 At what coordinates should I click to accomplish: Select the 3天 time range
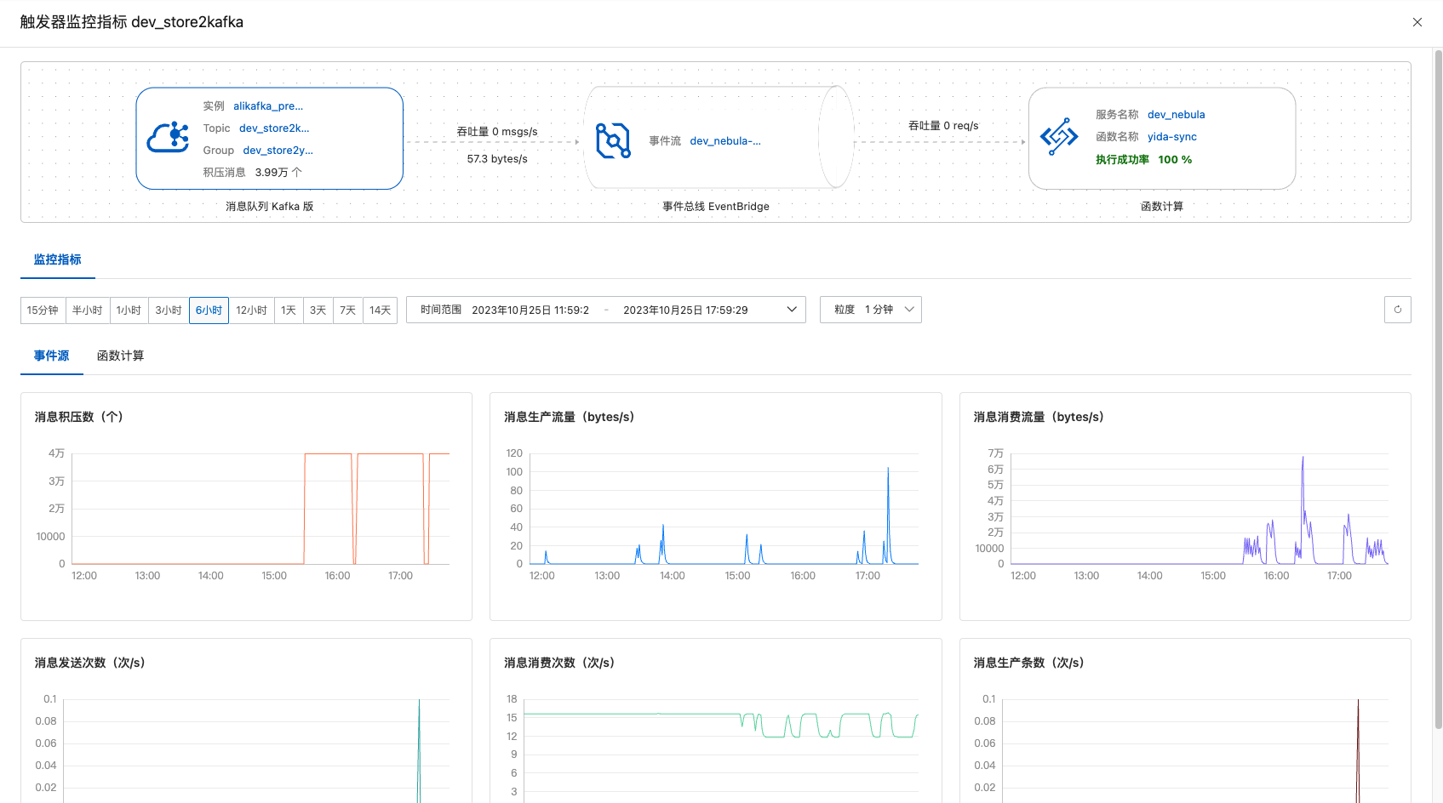click(318, 310)
